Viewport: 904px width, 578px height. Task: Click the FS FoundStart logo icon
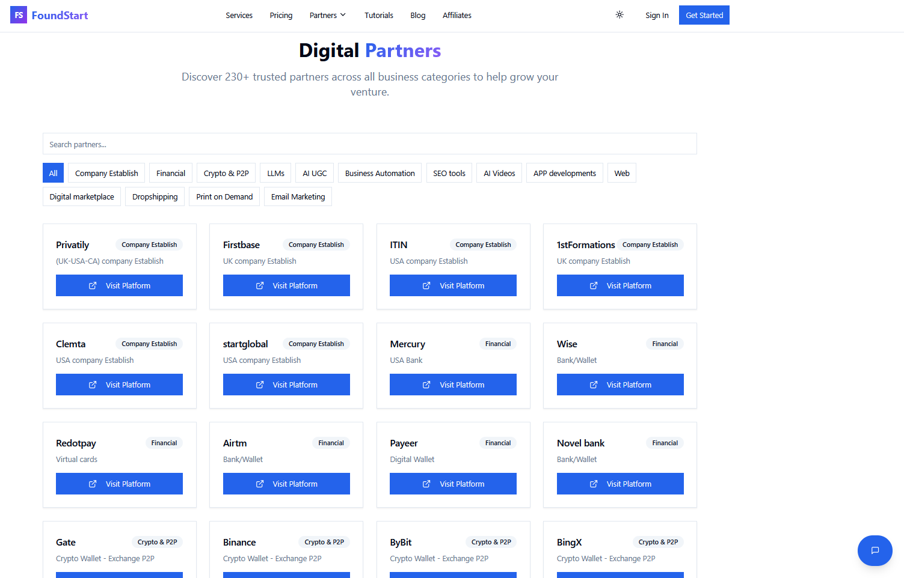19,15
